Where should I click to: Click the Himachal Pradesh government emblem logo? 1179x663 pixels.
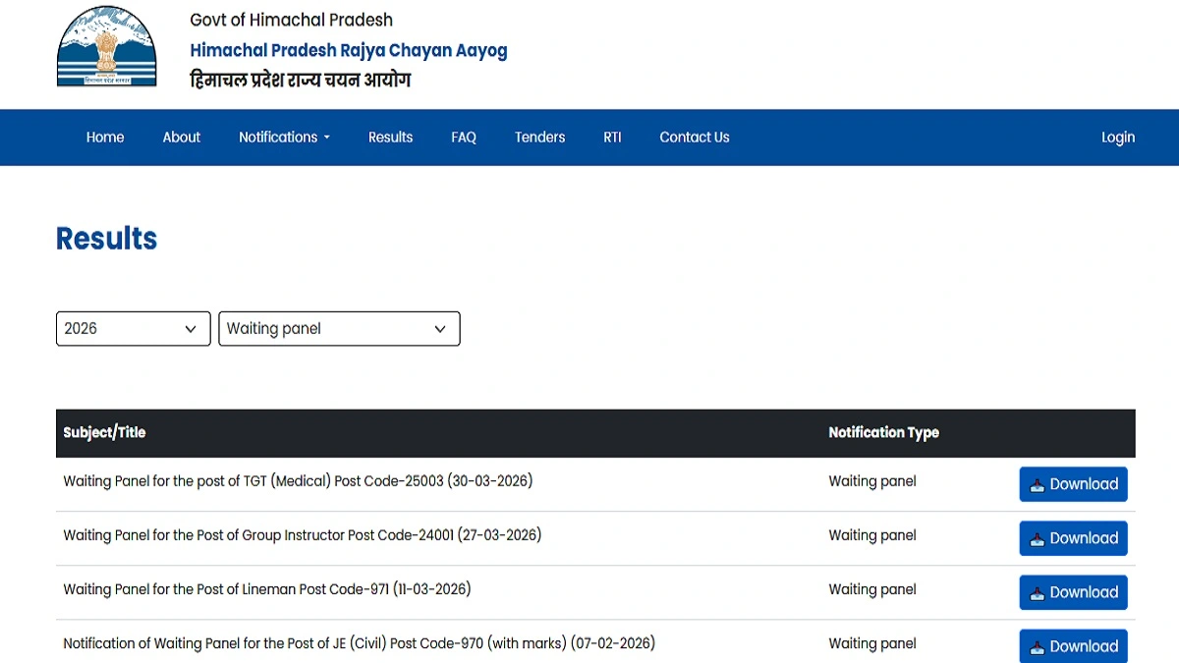click(x=107, y=46)
